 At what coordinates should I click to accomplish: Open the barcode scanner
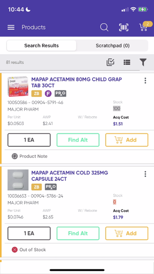coord(124,28)
